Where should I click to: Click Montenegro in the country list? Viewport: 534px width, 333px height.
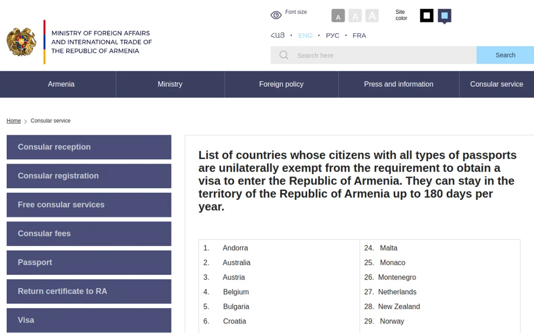[397, 277]
